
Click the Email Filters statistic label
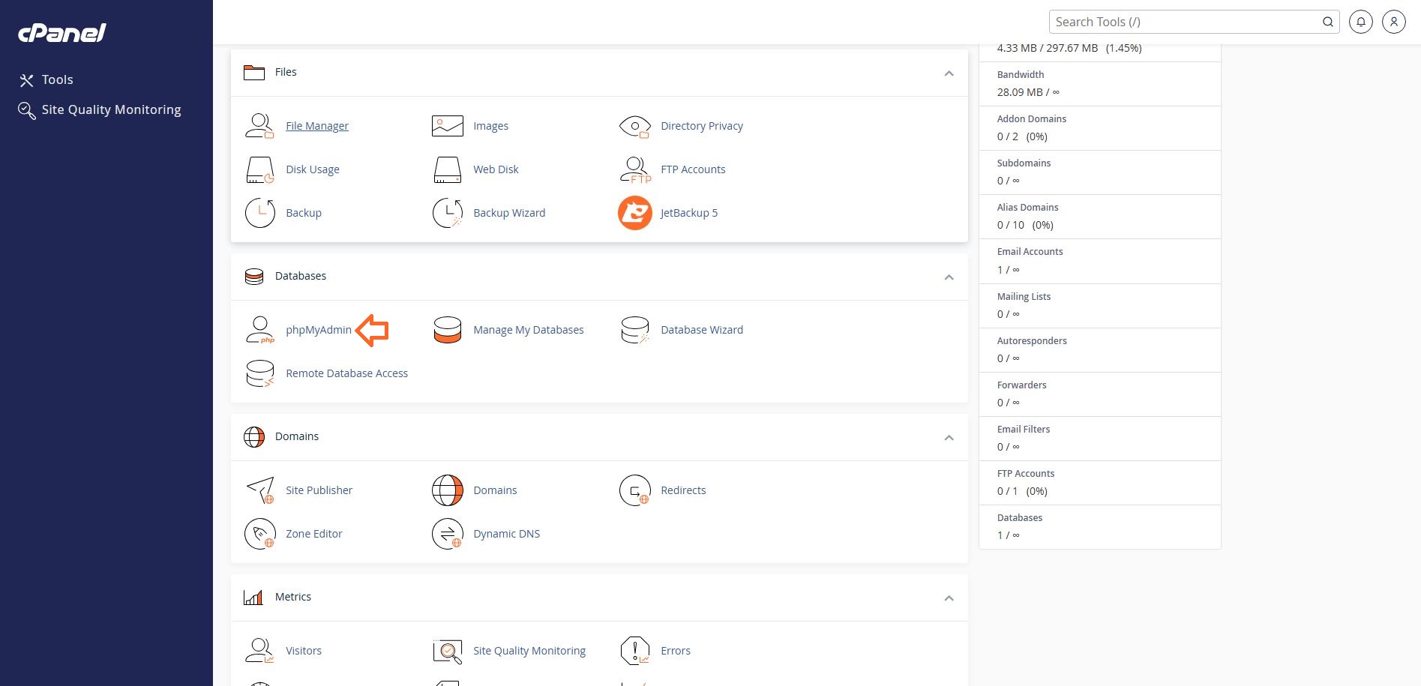[x=1024, y=429]
